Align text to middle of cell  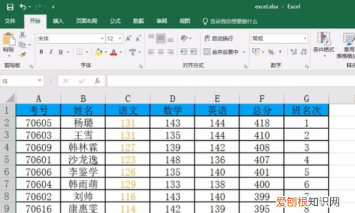(161, 38)
